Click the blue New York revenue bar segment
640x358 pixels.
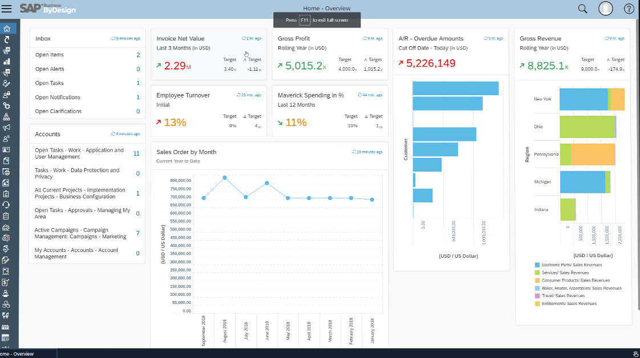point(584,99)
